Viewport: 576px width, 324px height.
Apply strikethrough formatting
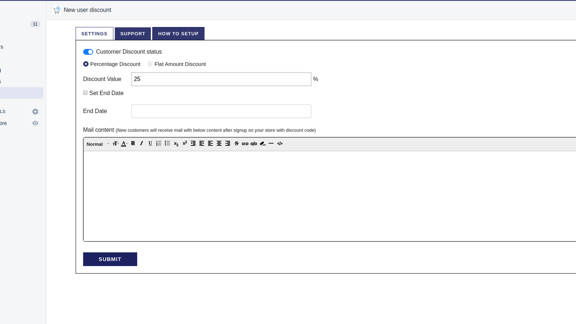[x=236, y=144]
